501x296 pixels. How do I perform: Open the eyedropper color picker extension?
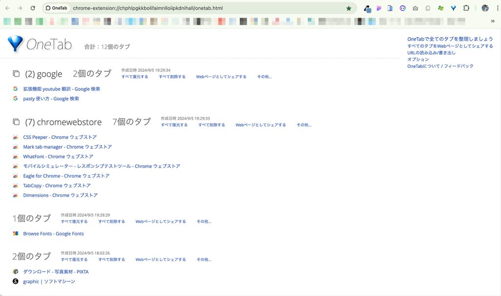pos(367,8)
